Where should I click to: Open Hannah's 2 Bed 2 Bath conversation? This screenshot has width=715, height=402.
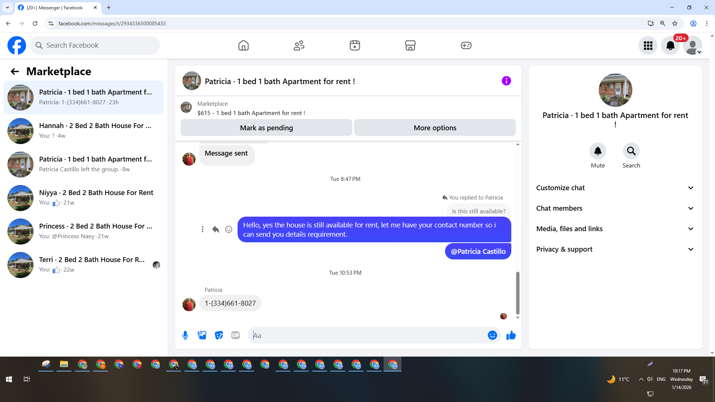(84, 131)
